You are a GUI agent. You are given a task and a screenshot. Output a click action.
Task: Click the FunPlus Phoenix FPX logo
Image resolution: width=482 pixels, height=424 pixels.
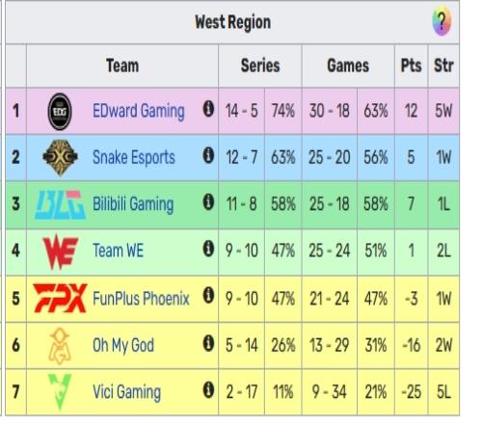[60, 298]
